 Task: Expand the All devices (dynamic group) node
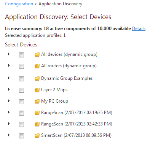(9, 54)
